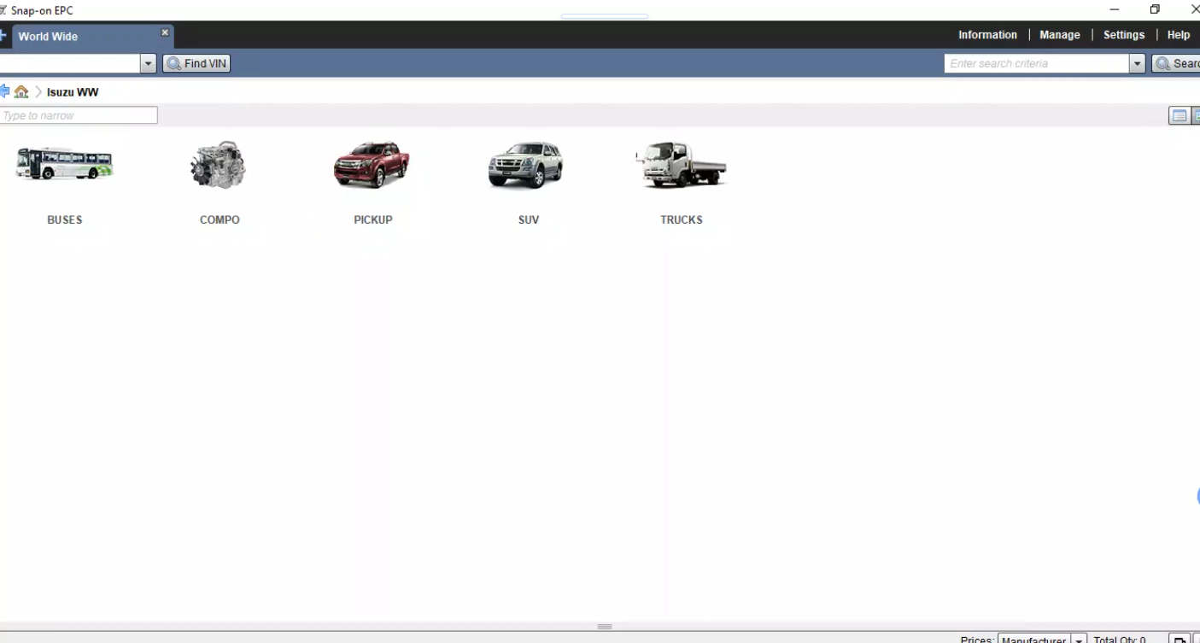Open the VIN field dropdown arrow
This screenshot has height=643, width=1200.
(149, 63)
